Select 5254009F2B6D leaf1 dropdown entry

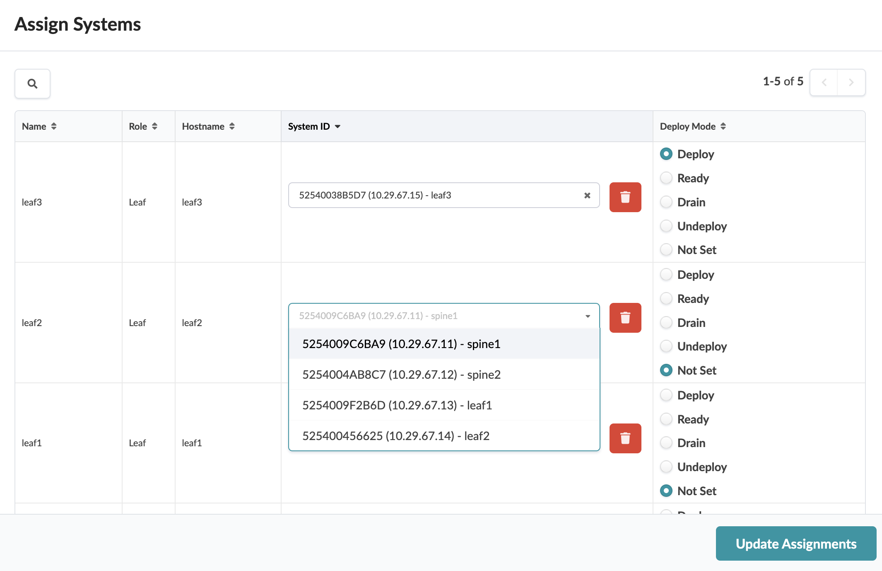click(x=397, y=405)
